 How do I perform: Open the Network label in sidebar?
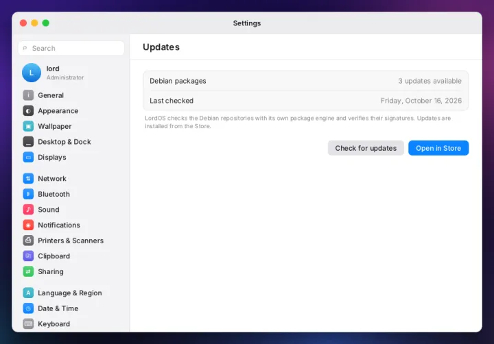tap(52, 178)
